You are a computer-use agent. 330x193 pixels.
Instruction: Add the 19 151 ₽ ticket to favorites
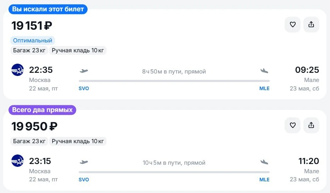pos(292,24)
